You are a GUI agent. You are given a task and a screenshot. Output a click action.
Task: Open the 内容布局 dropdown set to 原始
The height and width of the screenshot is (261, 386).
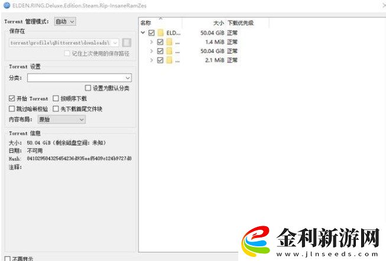point(61,120)
